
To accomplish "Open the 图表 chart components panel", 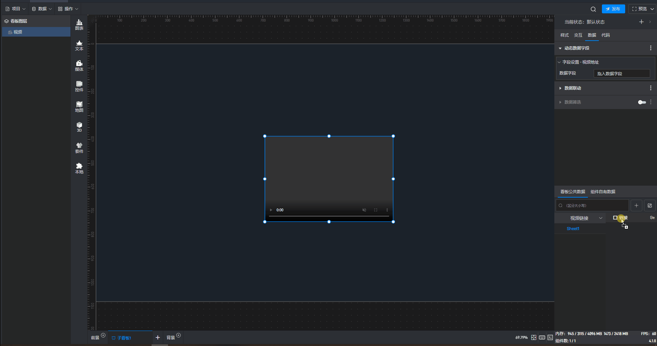I will (79, 25).
